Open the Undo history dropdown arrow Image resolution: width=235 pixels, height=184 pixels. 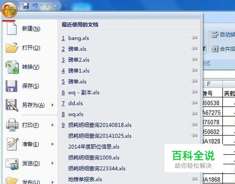click(x=42, y=6)
